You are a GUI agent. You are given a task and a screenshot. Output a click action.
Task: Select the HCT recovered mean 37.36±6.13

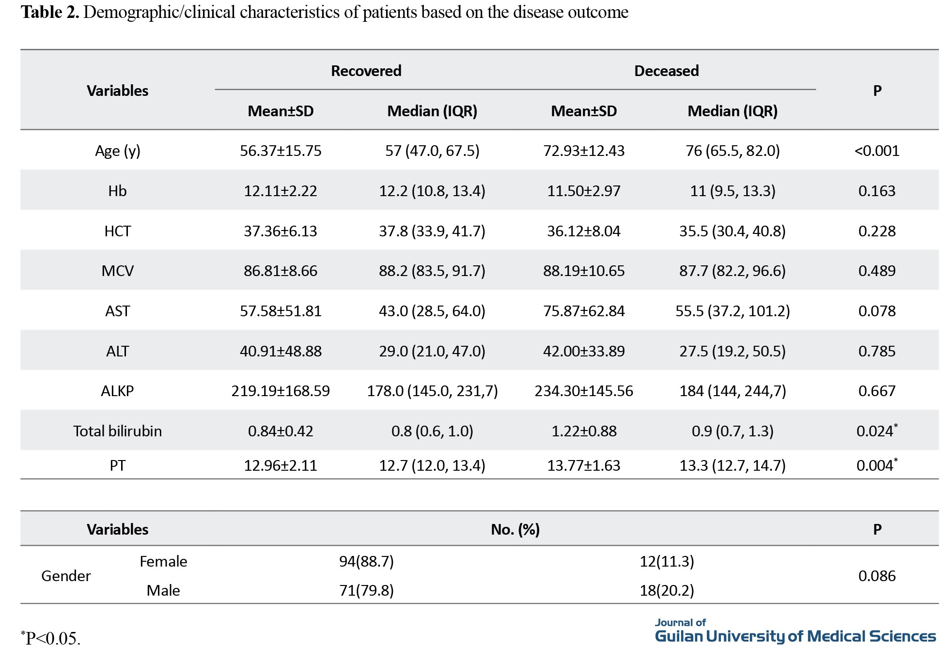tap(280, 231)
